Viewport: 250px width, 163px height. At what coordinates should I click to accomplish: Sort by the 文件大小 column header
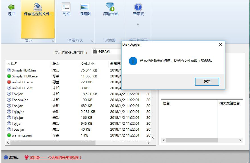pos(88,64)
